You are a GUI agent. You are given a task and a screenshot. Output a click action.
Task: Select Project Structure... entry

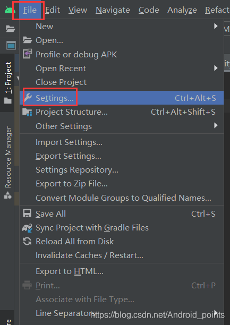(x=122, y=112)
